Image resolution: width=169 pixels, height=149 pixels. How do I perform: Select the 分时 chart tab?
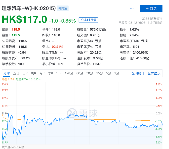click(7, 73)
